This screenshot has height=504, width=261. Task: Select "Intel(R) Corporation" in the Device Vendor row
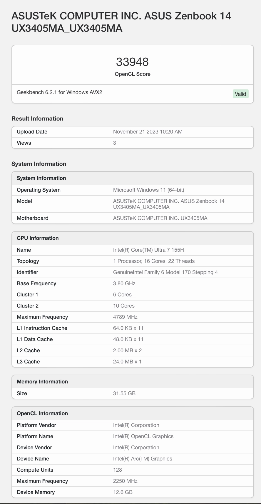click(x=136, y=448)
